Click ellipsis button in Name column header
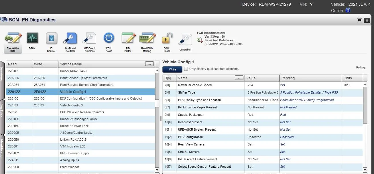This screenshot has width=374, height=174. 239,78
